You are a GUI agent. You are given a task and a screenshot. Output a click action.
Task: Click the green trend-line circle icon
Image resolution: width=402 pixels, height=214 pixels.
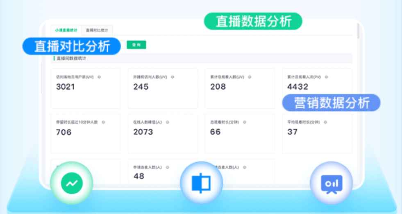[72, 183]
